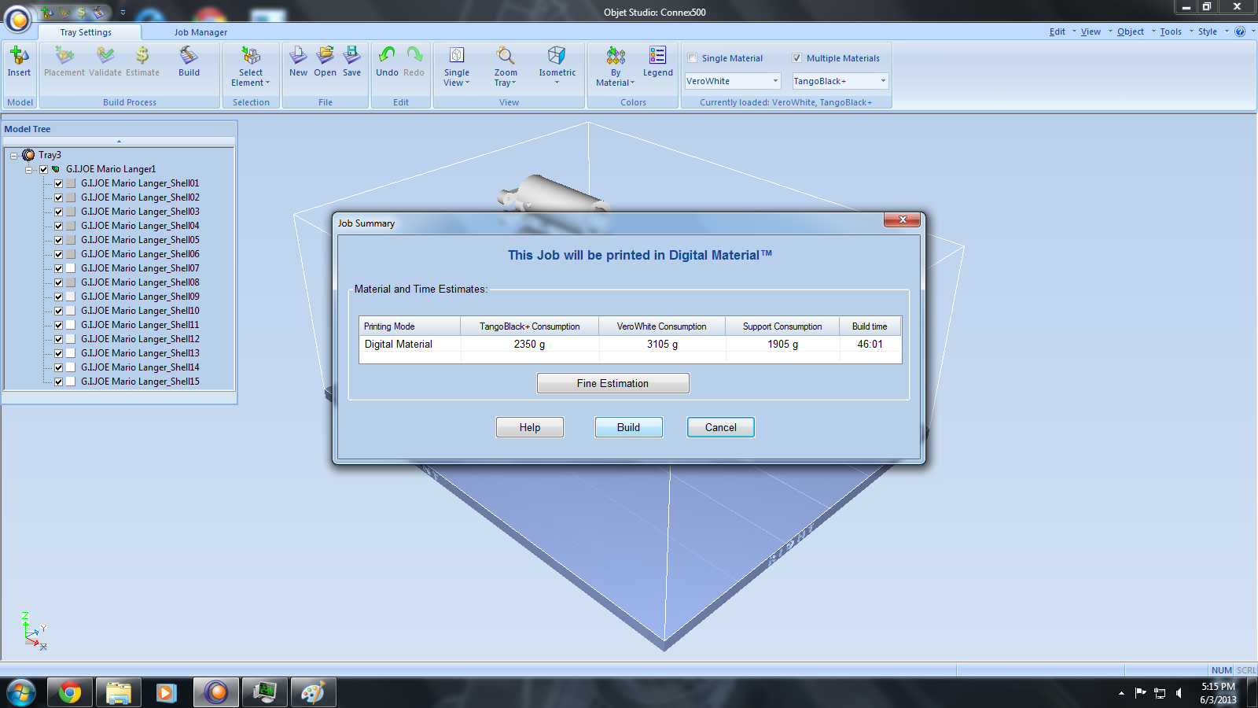
Task: Uncheck the Shell01 checkbox
Action: [58, 183]
